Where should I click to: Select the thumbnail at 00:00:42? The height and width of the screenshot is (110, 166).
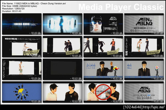tap(103, 47)
